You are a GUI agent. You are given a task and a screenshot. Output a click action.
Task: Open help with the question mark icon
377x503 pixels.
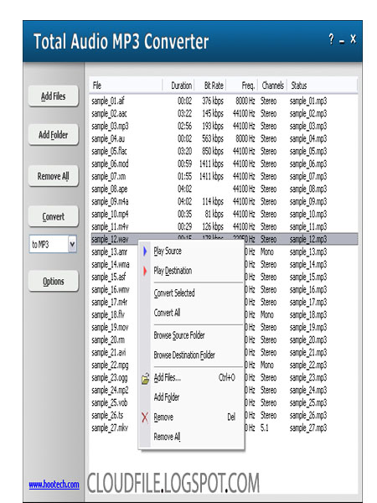pyautogui.click(x=332, y=39)
